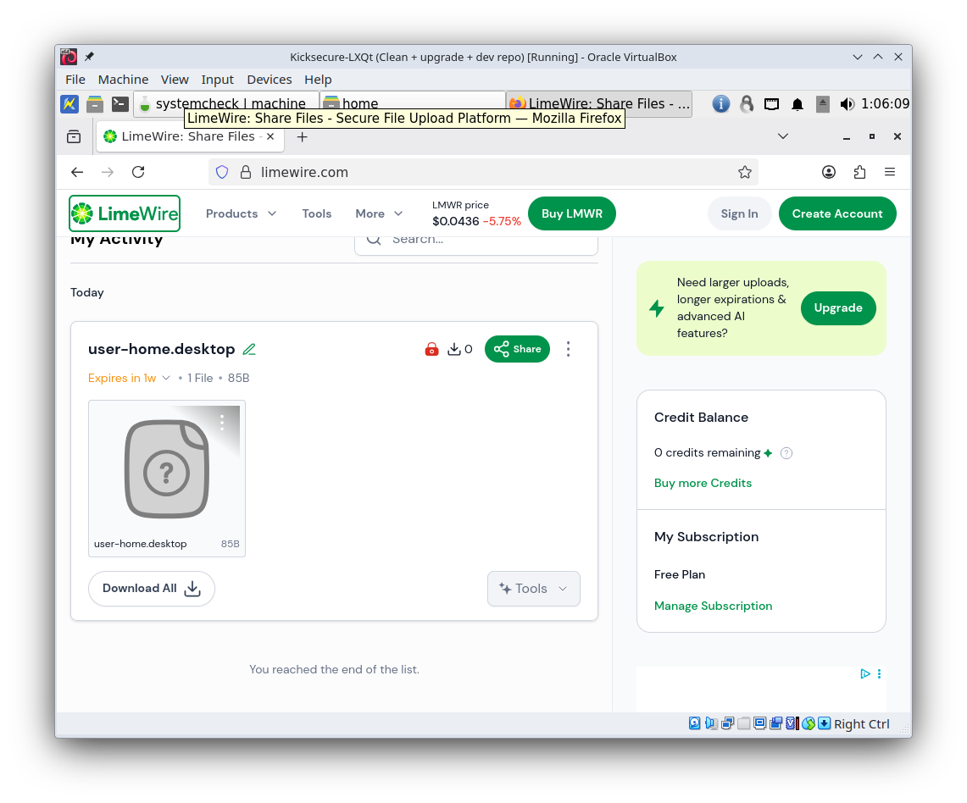The width and height of the screenshot is (967, 803).
Task: Open Firefox extensions puzzle icon
Action: [859, 172]
